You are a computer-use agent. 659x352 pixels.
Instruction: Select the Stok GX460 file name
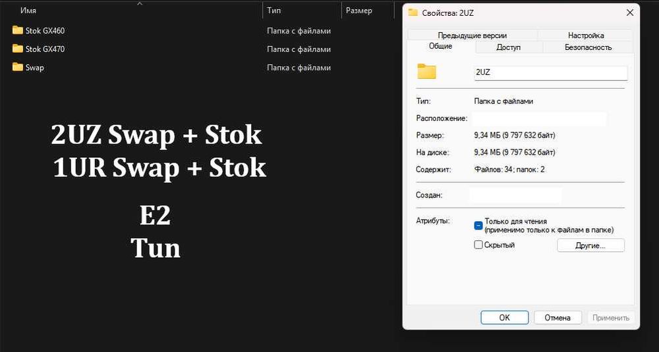click(45, 31)
